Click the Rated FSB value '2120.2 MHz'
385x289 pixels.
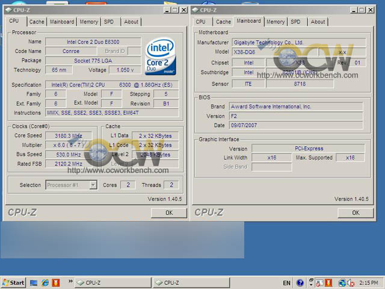pos(69,164)
